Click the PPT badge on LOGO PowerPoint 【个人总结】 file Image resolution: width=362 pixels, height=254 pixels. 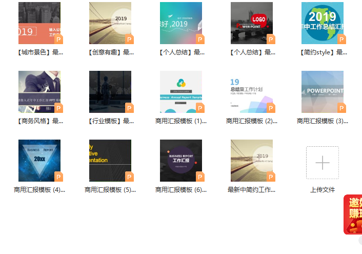click(x=271, y=40)
